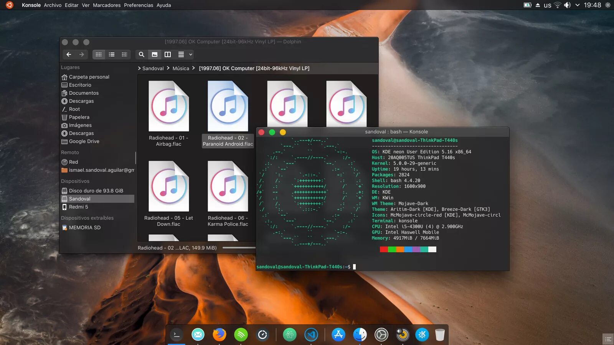The image size is (614, 345).
Task: Click the Konsole command prompt cursor
Action: [x=354, y=267]
